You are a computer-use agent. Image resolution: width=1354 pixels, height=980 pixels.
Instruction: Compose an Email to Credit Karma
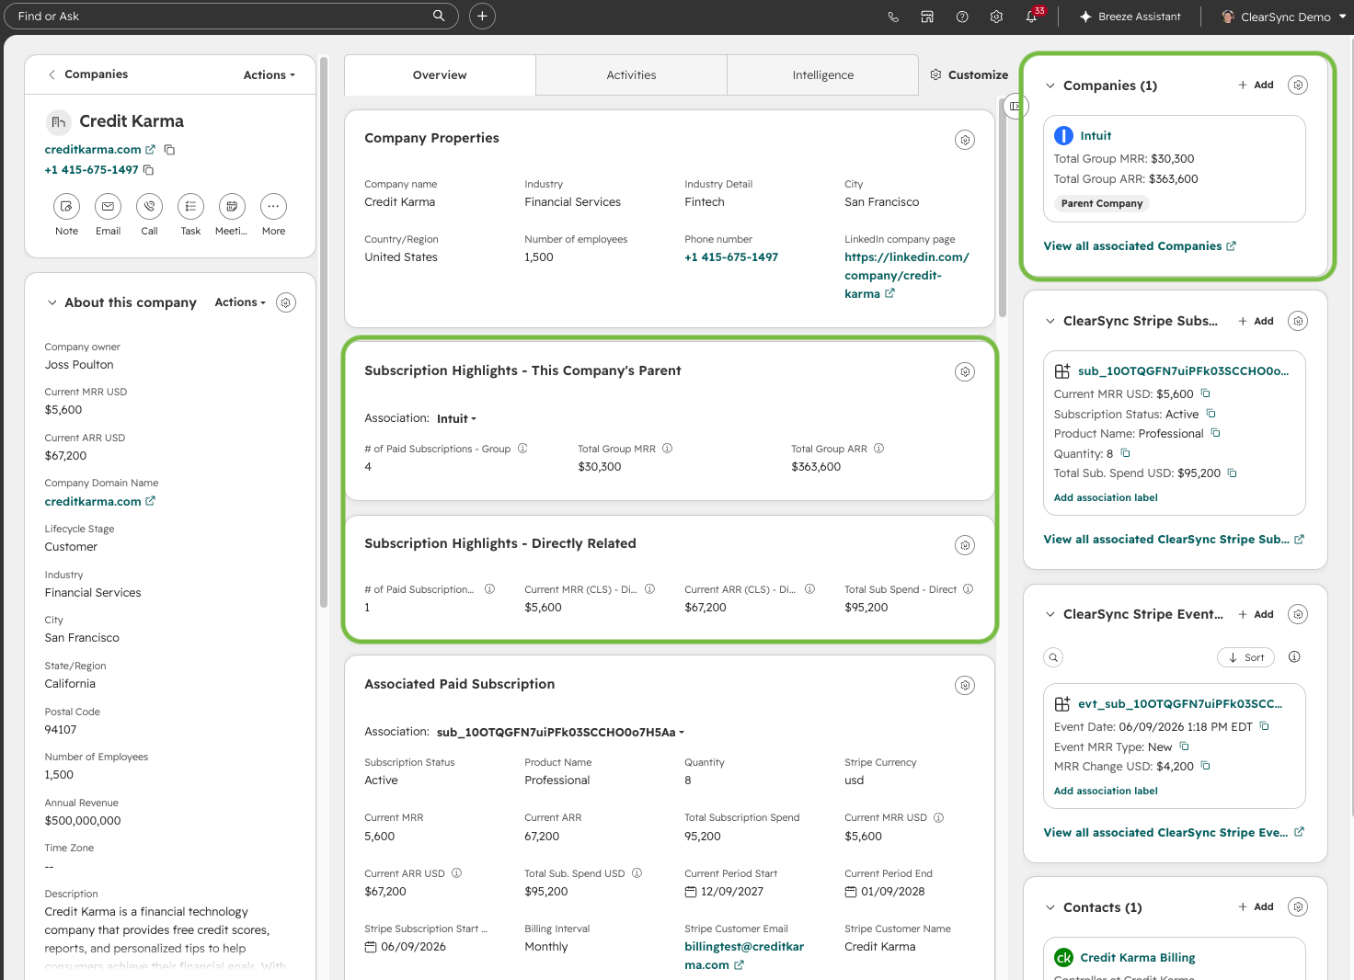tap(108, 207)
